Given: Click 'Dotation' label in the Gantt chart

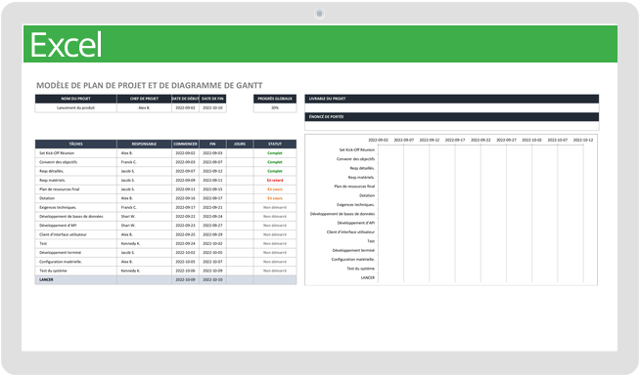Looking at the screenshot, I should [x=367, y=195].
